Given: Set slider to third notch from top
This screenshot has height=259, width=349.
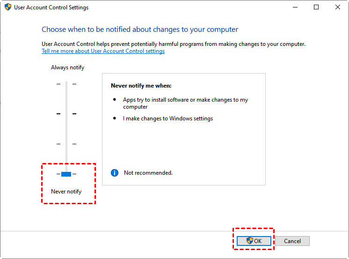Looking at the screenshot, I should coord(66,144).
